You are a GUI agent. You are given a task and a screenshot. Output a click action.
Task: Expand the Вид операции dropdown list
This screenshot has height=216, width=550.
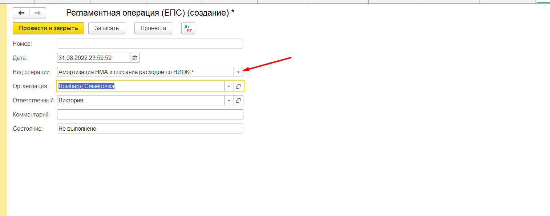pyautogui.click(x=238, y=72)
